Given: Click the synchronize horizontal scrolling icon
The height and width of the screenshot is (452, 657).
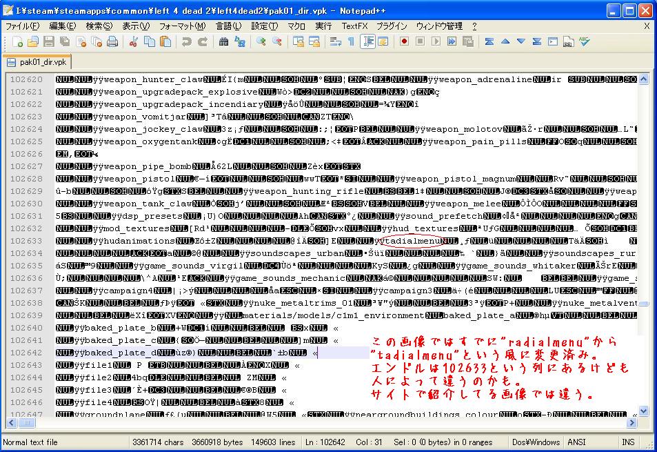Looking at the screenshot, I should coord(314,41).
